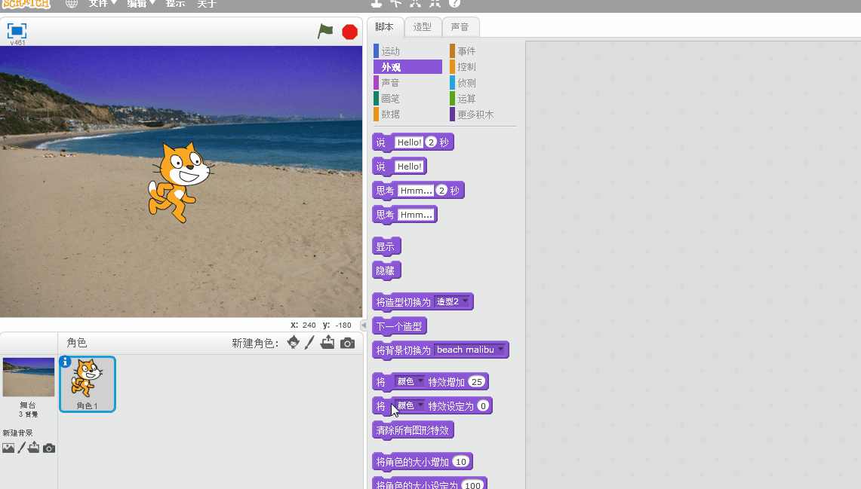
Task: Click Hmm... field in 思考 2秒 block
Action: pyautogui.click(x=416, y=190)
